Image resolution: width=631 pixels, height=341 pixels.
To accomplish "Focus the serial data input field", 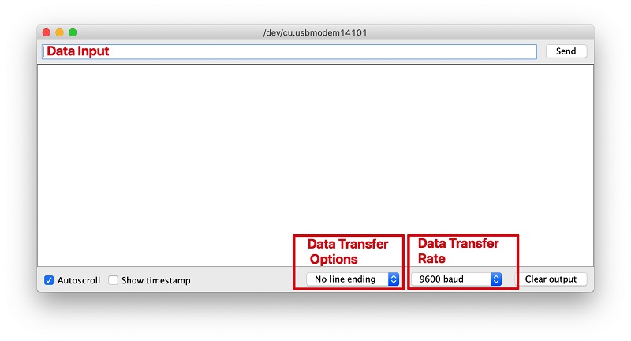I will tap(289, 51).
